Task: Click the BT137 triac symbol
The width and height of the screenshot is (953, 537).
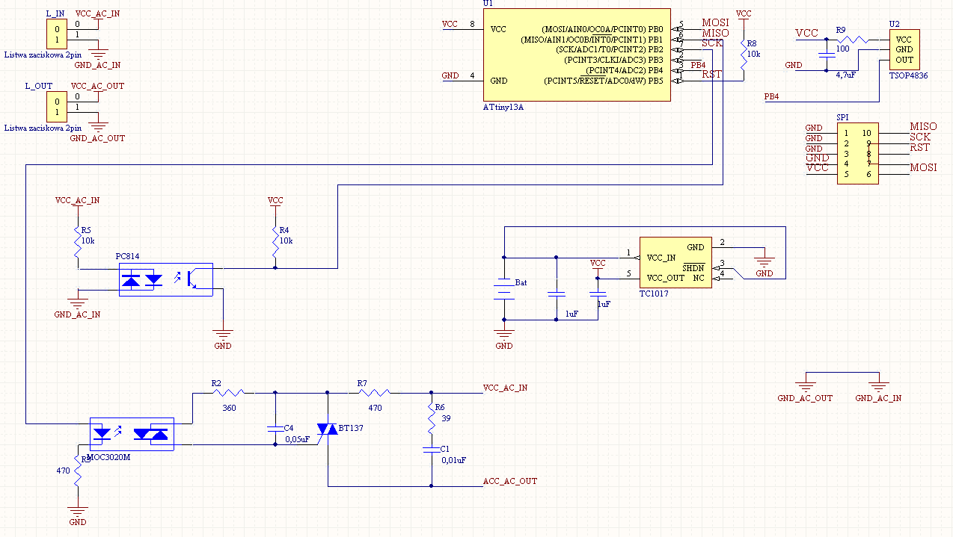Action: [x=327, y=429]
